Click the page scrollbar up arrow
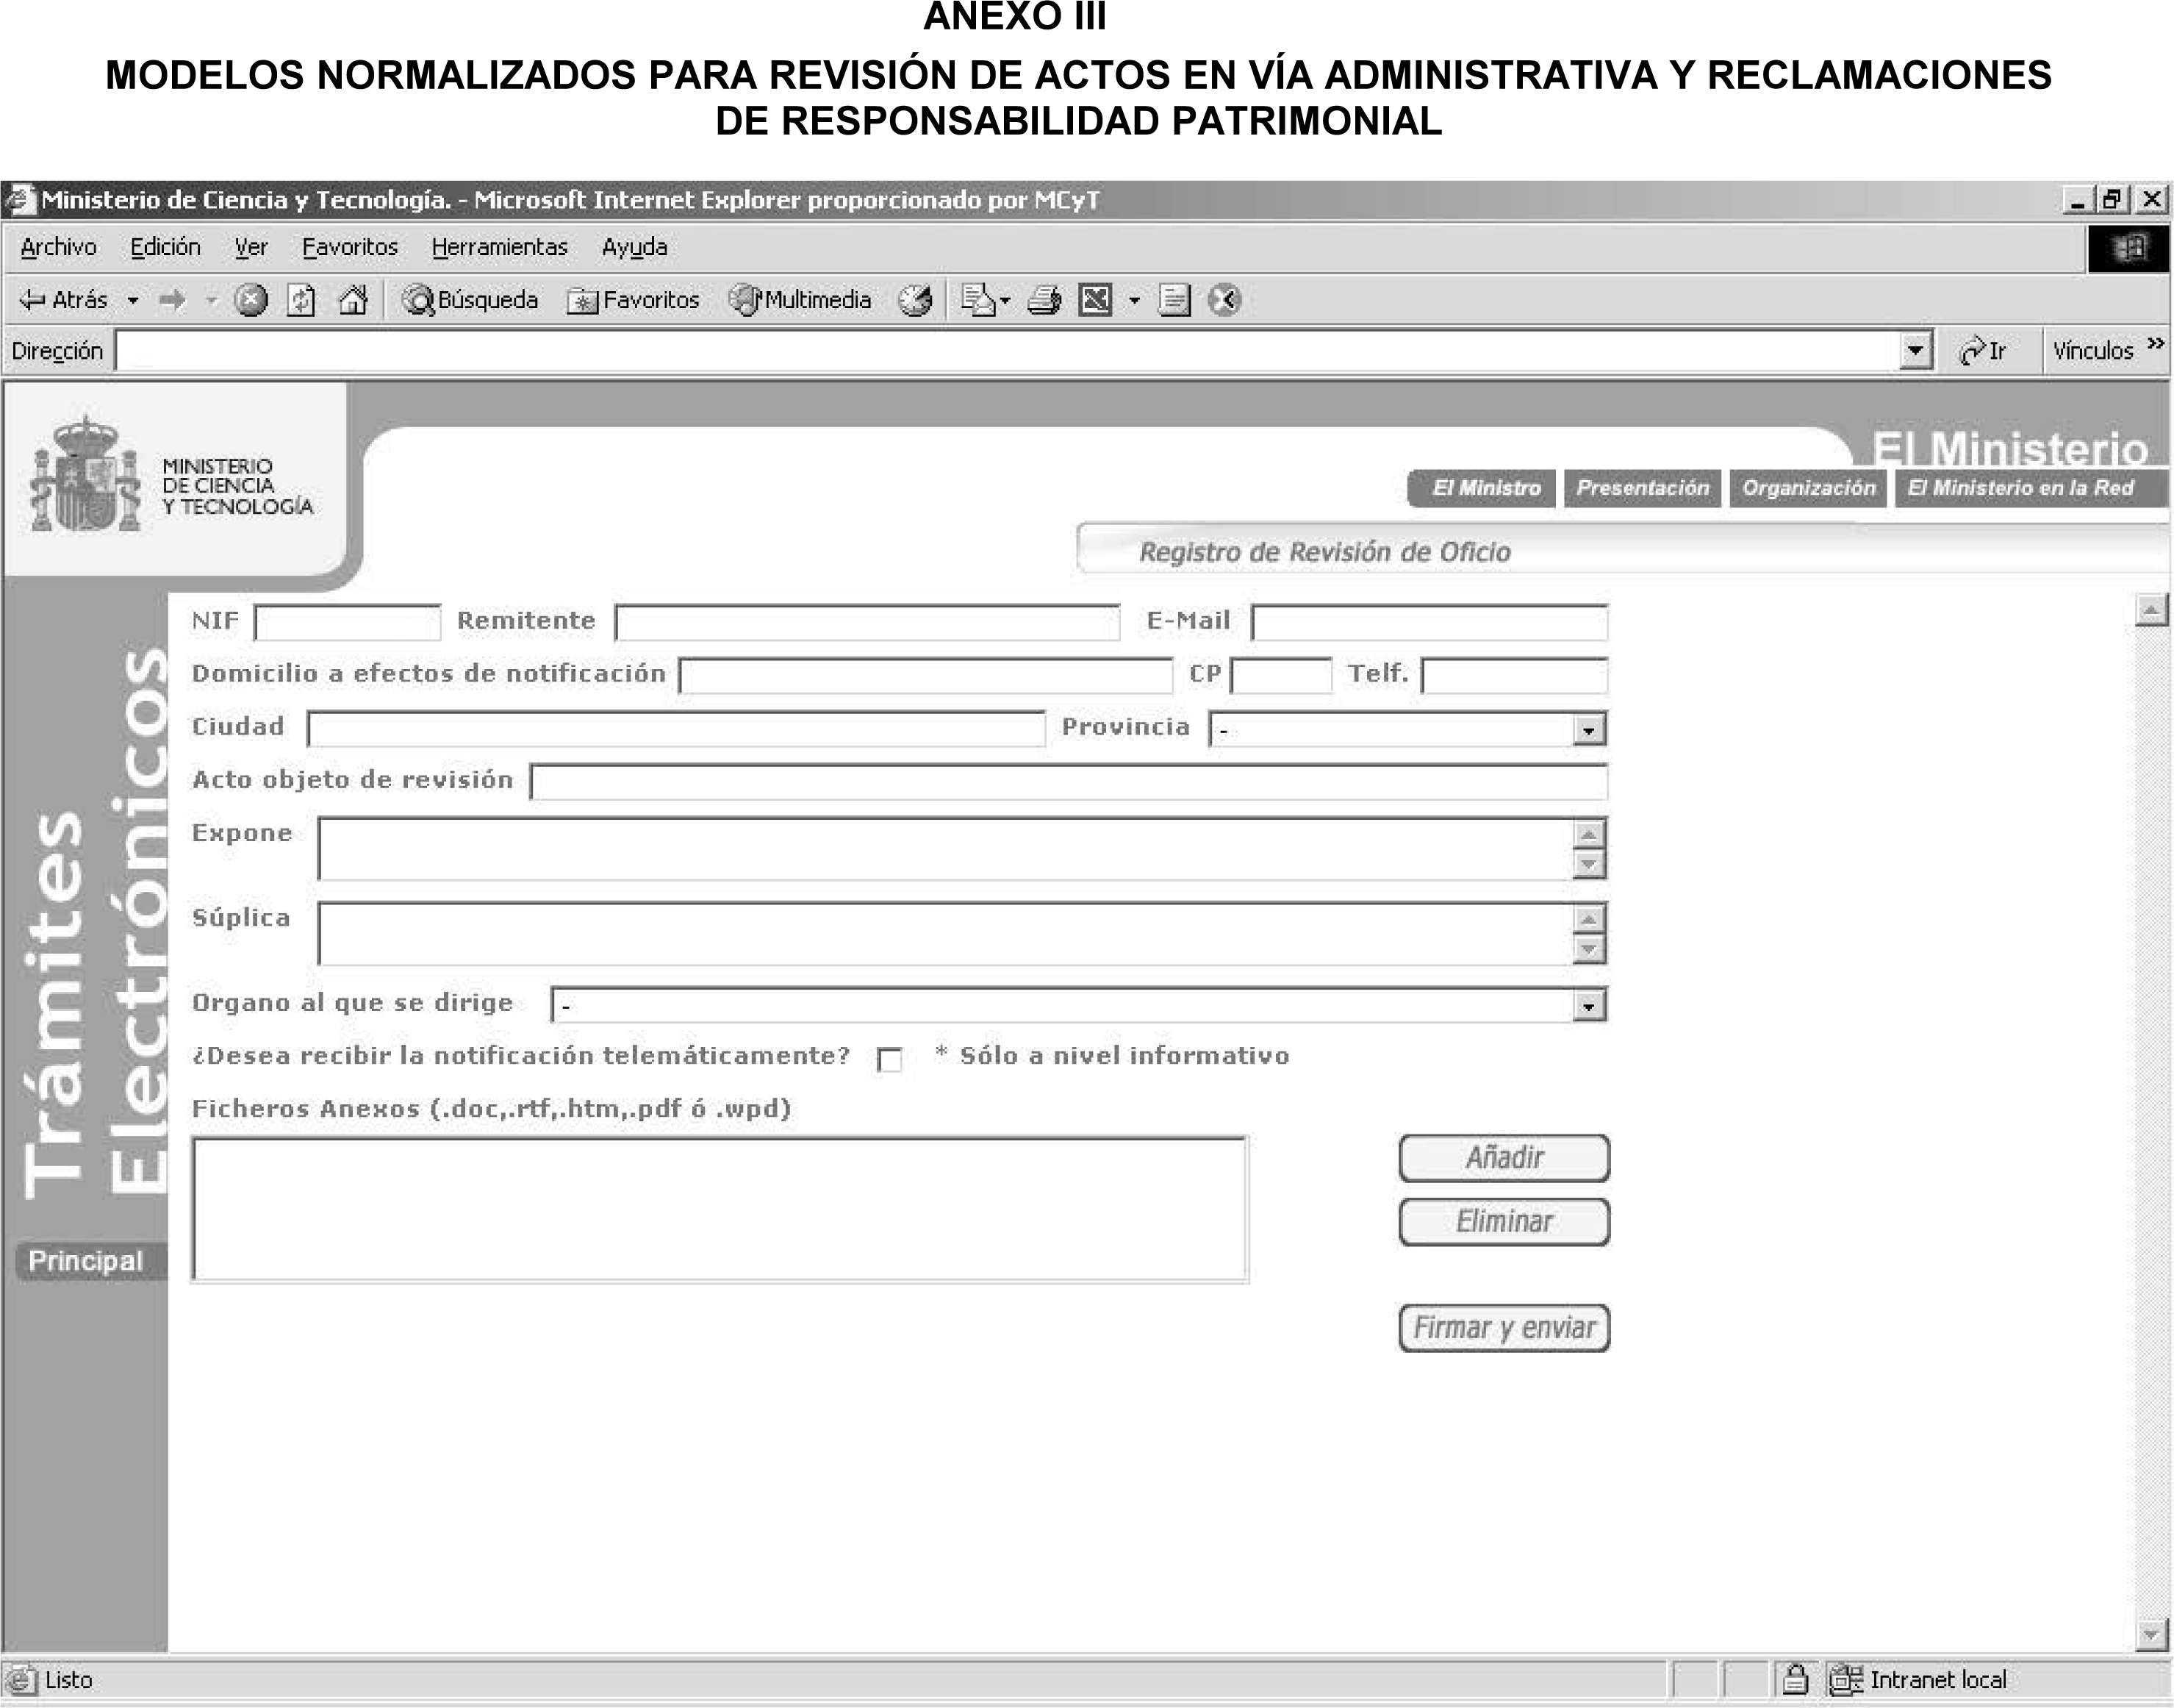Viewport: 2174px width, 1708px height. (x=2151, y=609)
